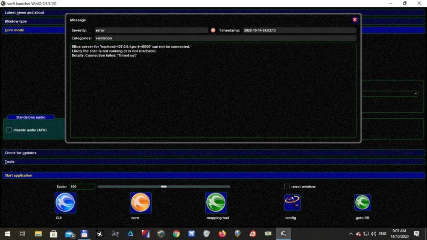The image size is (427, 240).
Task: Start the swift core icon
Action: 140,203
